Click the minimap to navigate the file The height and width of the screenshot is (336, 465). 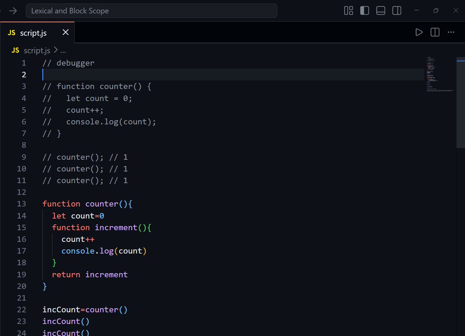(x=439, y=74)
